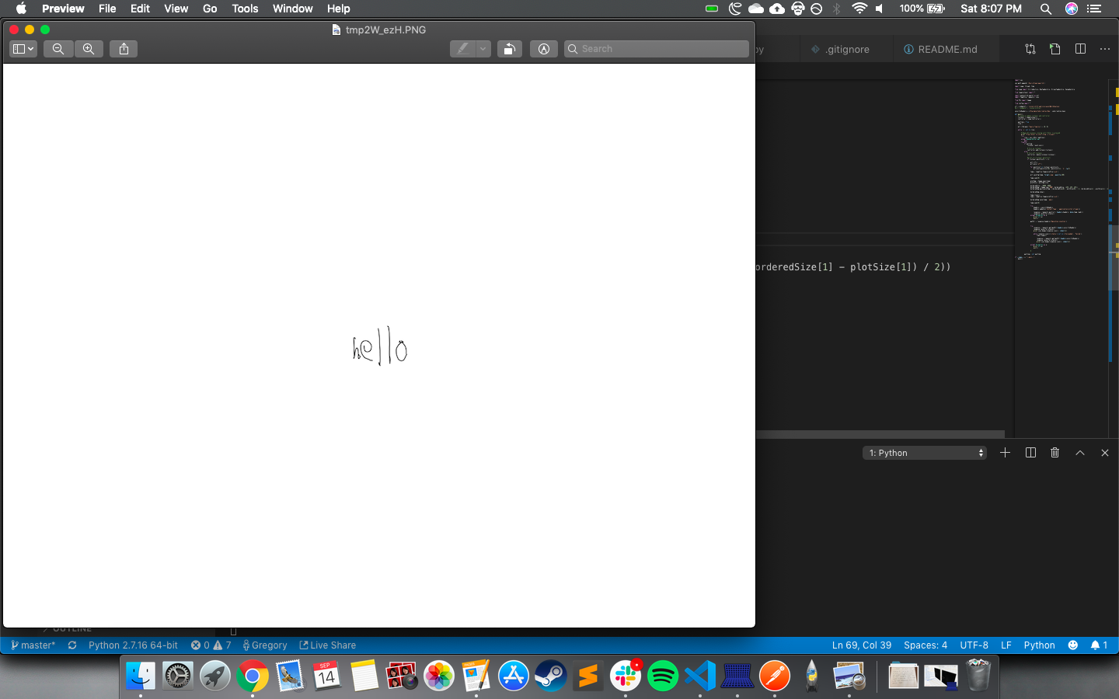Image resolution: width=1119 pixels, height=699 pixels.
Task: Split the VS Code editor right
Action: [1080, 49]
